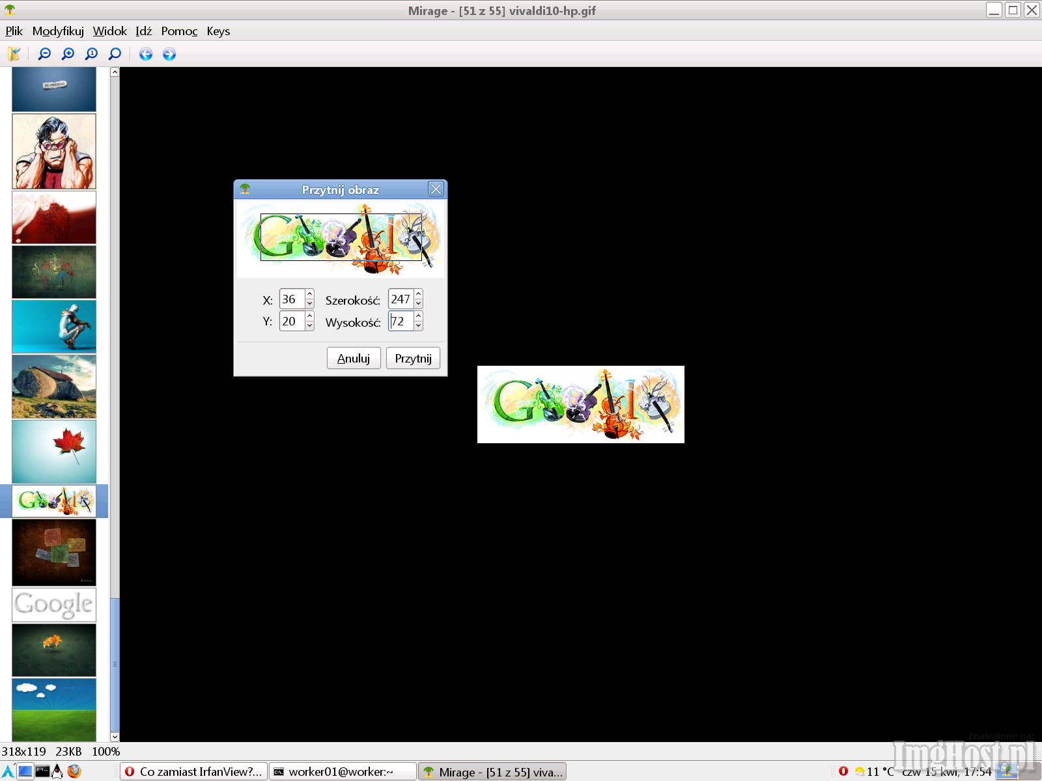Select the dark green floral thumbnail

coord(54,272)
